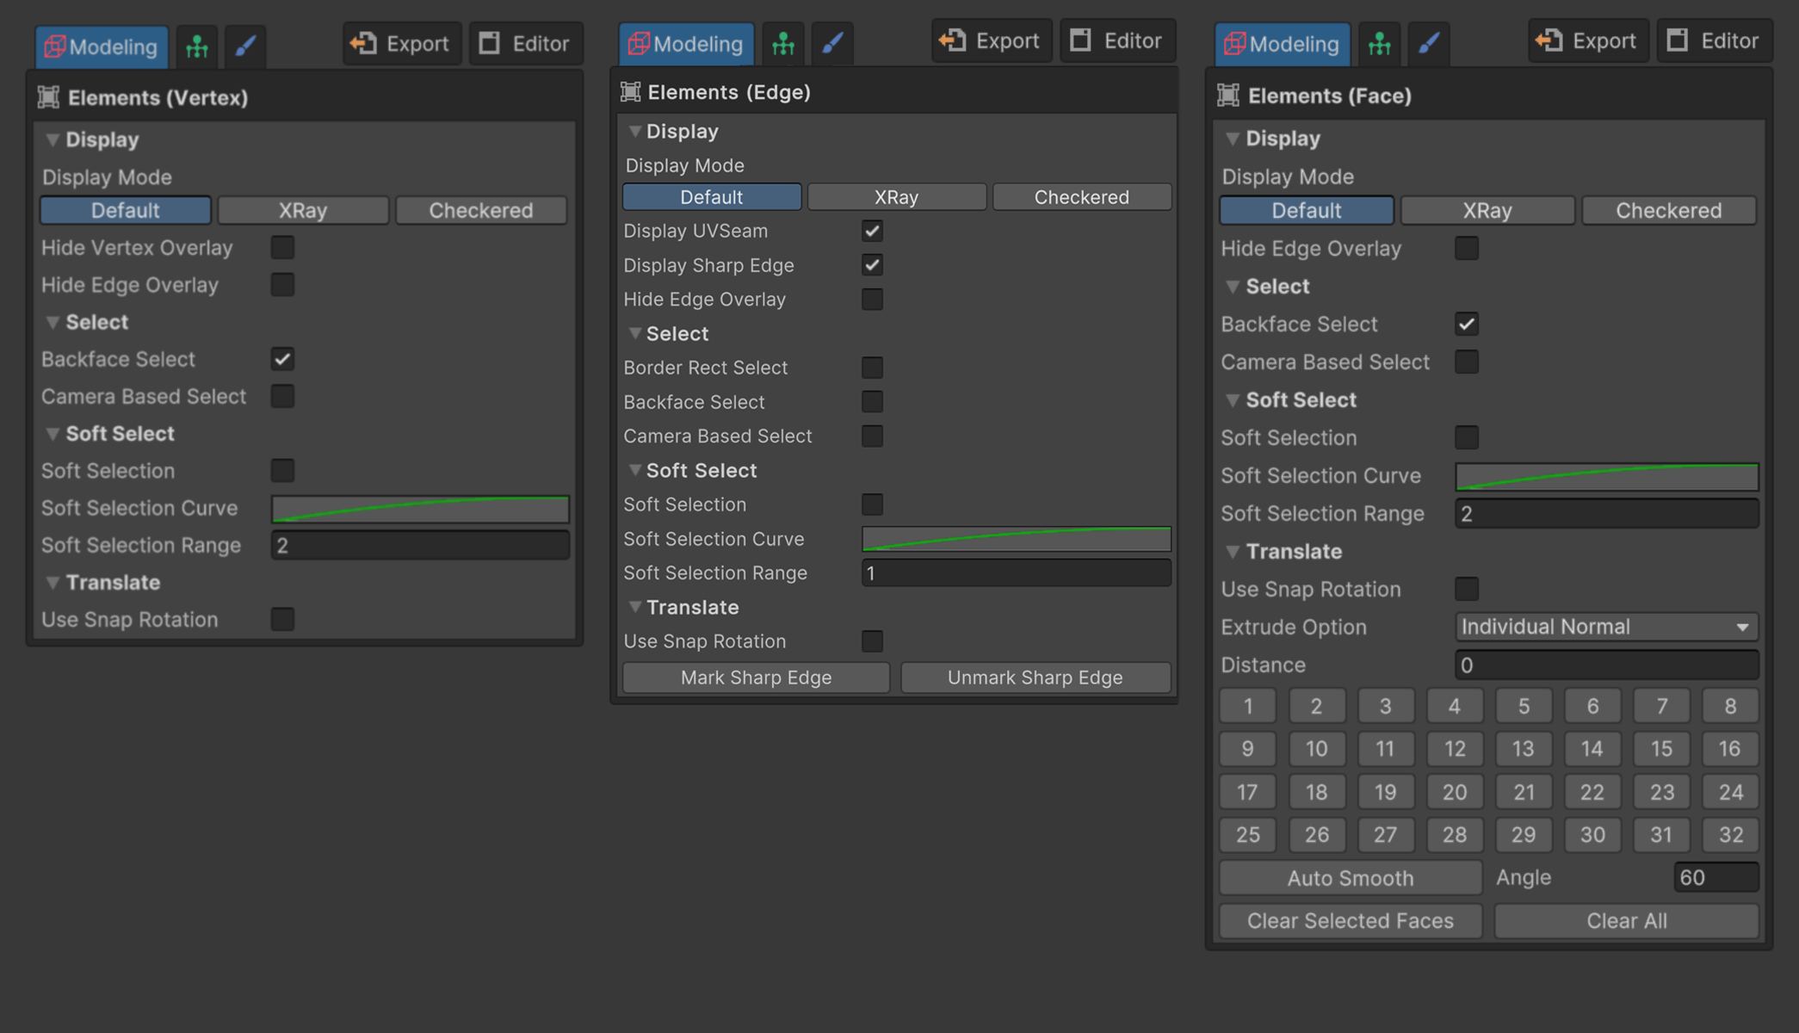Select the brush icon in Vertex panel toolbar

tap(245, 46)
